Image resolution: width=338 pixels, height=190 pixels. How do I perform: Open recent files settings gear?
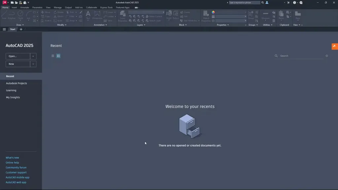[327, 56]
